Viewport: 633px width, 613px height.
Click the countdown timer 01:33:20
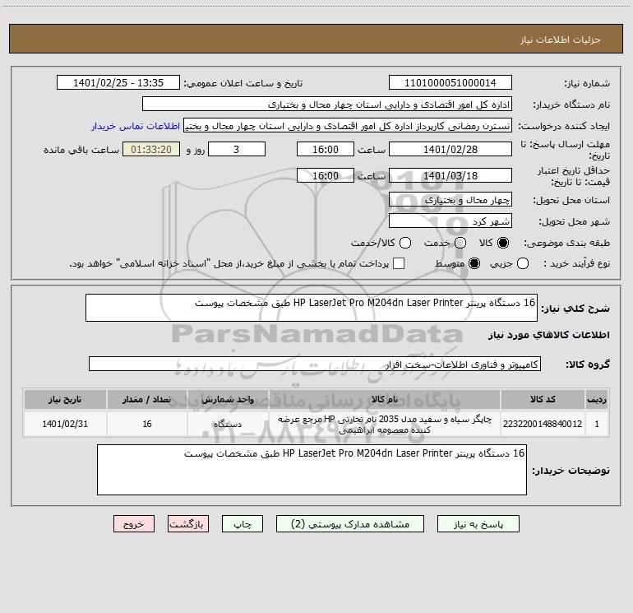(x=151, y=149)
